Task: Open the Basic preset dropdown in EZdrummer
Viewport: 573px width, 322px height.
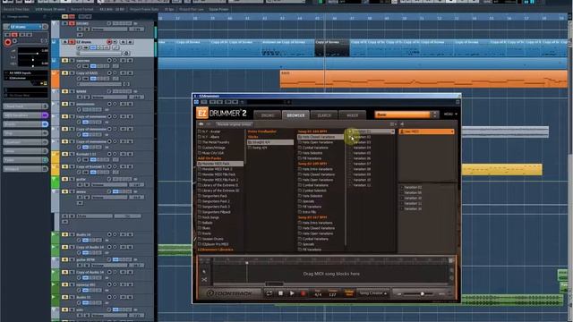Action: click(x=403, y=114)
